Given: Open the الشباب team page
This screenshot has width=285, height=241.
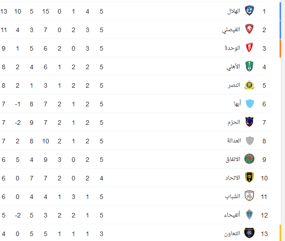Looking at the screenshot, I should pos(233,197).
